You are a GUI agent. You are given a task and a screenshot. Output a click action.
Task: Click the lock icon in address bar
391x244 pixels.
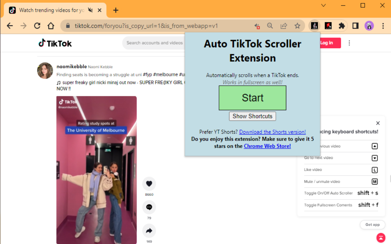pos(68,26)
